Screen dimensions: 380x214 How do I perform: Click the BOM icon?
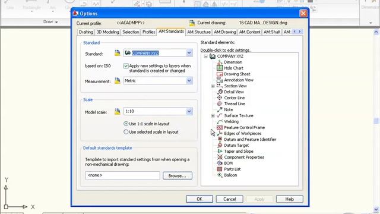pyautogui.click(x=220, y=163)
